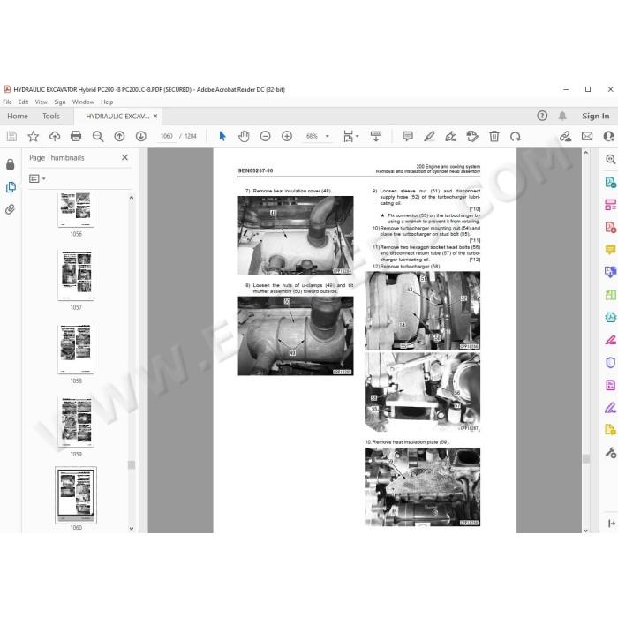Click thumbnails panel scroll down arrow

[132, 529]
